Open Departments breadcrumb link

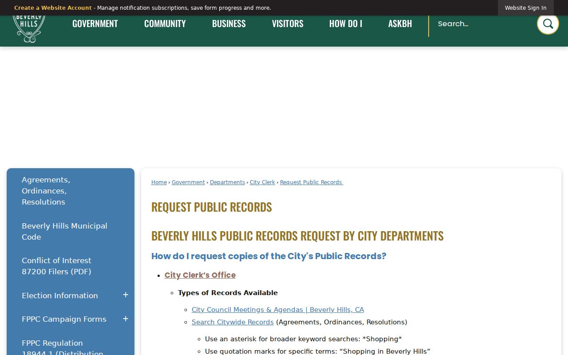(x=227, y=182)
